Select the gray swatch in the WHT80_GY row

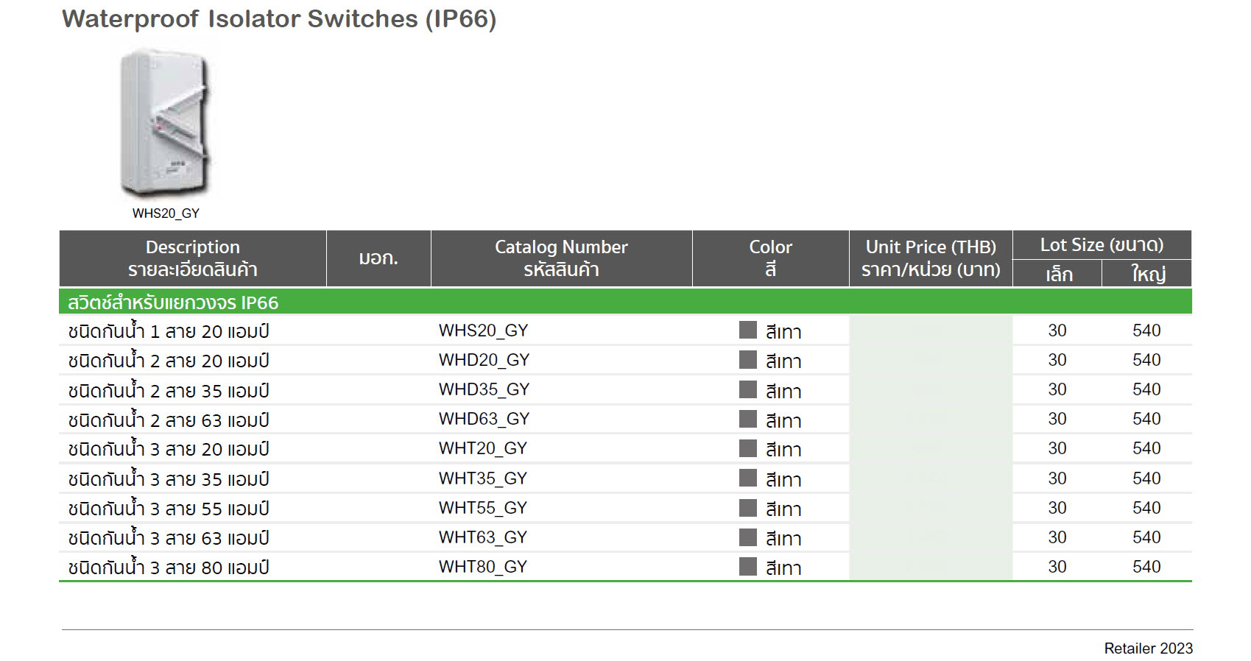pos(747,567)
